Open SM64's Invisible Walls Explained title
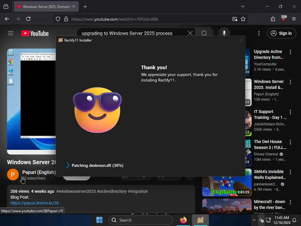The width and height of the screenshot is (301, 226). click(x=270, y=175)
